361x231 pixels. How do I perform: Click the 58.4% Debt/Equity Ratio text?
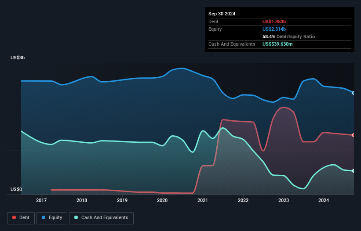tap(288, 36)
